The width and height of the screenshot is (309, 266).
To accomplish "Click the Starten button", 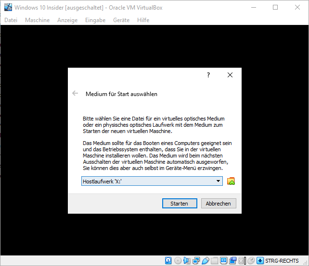I will click(180, 203).
